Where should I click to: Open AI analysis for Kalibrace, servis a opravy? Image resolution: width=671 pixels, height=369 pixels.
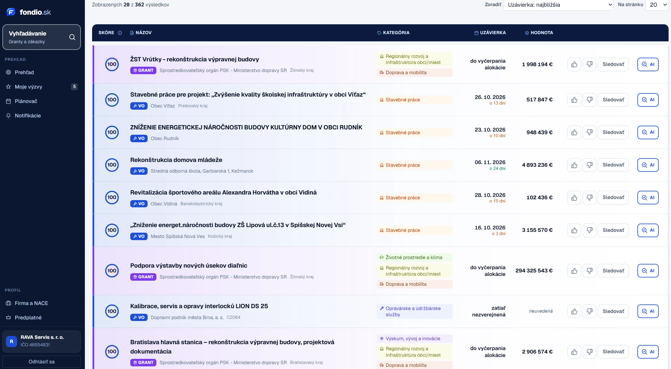(648, 311)
